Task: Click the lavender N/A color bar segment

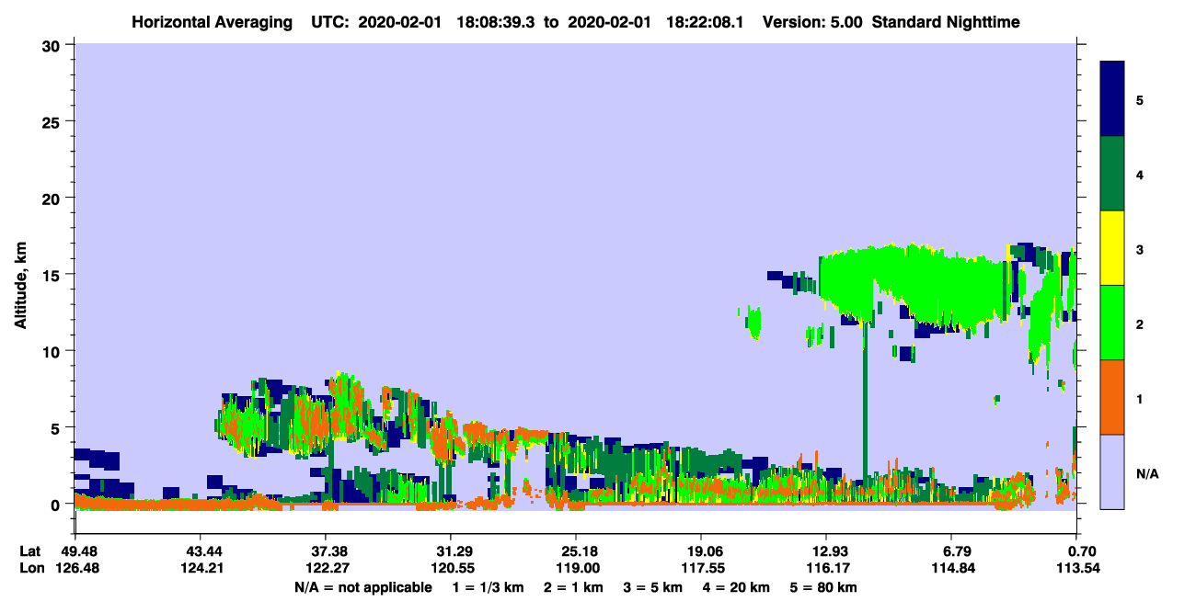Action: pyautogui.click(x=1112, y=471)
